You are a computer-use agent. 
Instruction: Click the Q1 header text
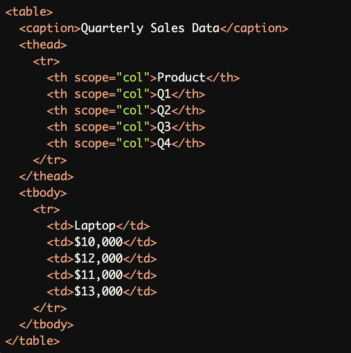coord(164,94)
